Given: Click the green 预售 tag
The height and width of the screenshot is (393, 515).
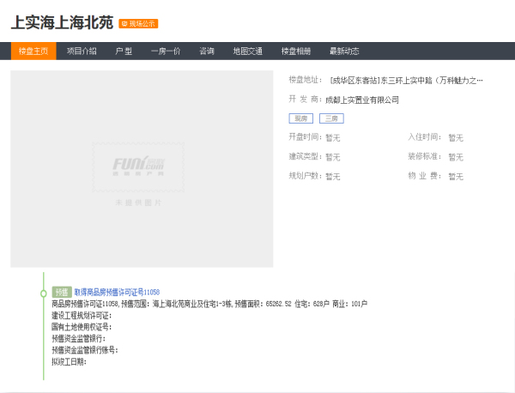Looking at the screenshot, I should pyautogui.click(x=62, y=292).
